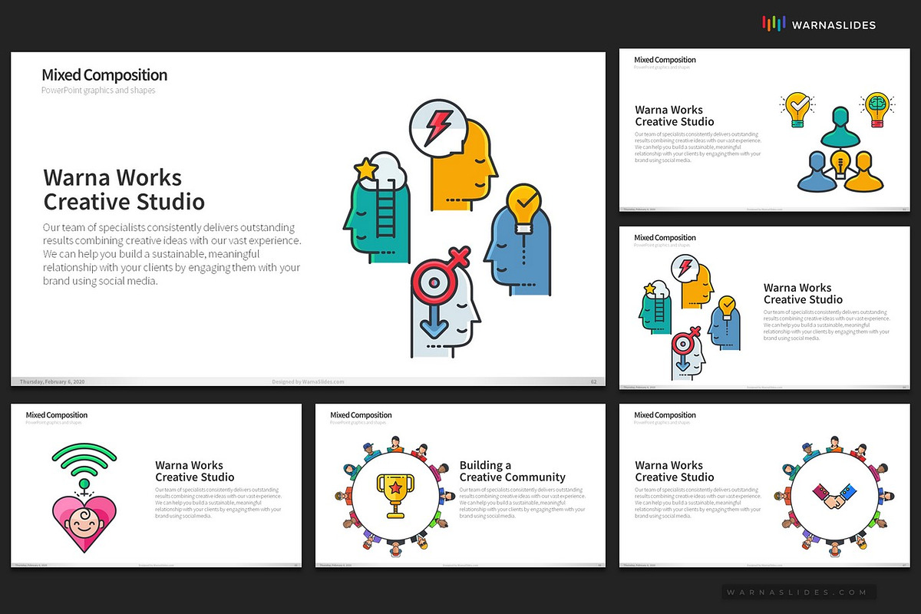Click 'PowerPoint graphics and shapes' subtitle on large slide

(x=98, y=91)
